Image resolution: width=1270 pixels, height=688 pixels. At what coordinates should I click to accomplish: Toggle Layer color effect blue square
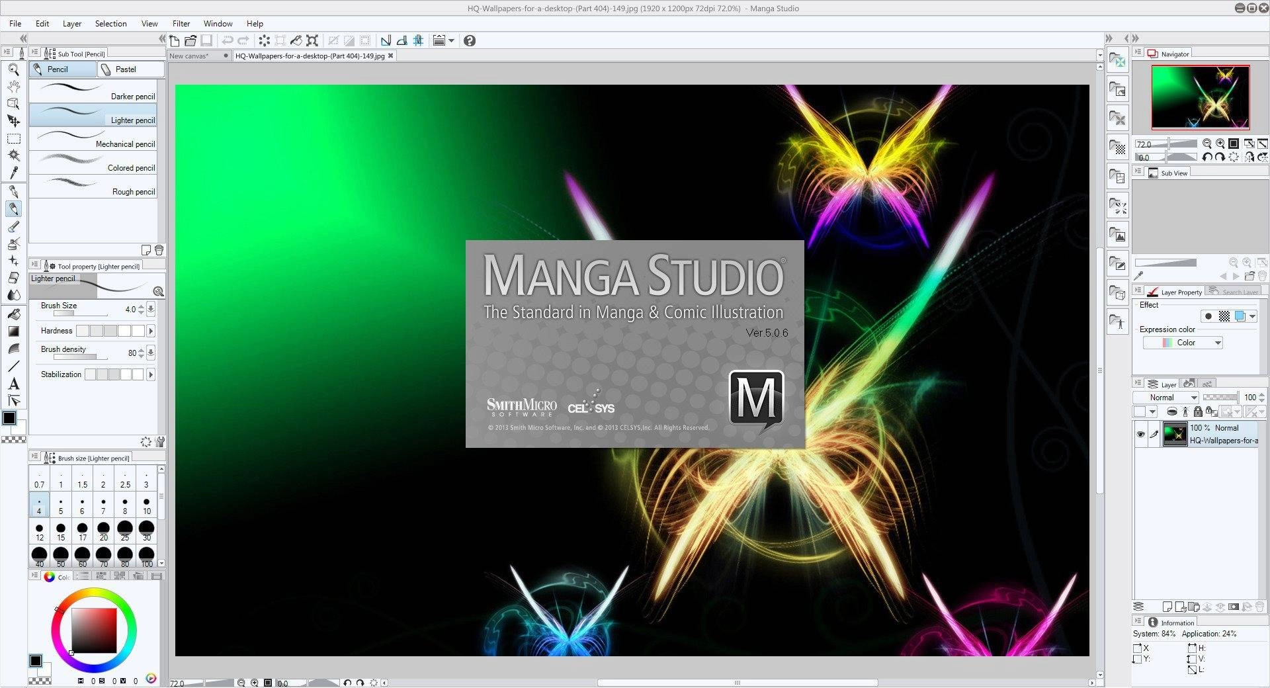point(1240,316)
